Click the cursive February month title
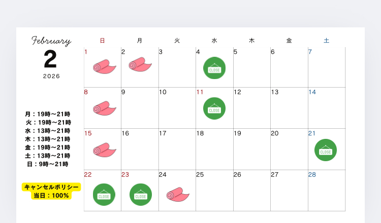Viewport: 381px width, 223px height. coord(51,41)
